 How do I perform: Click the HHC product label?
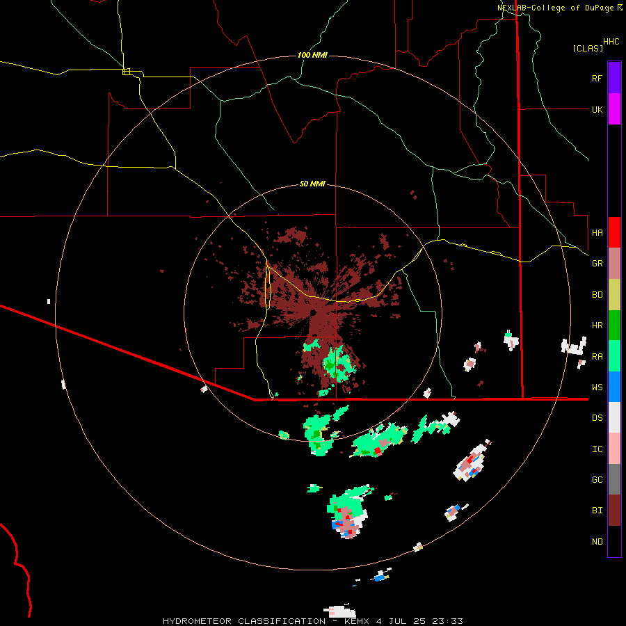pos(611,42)
